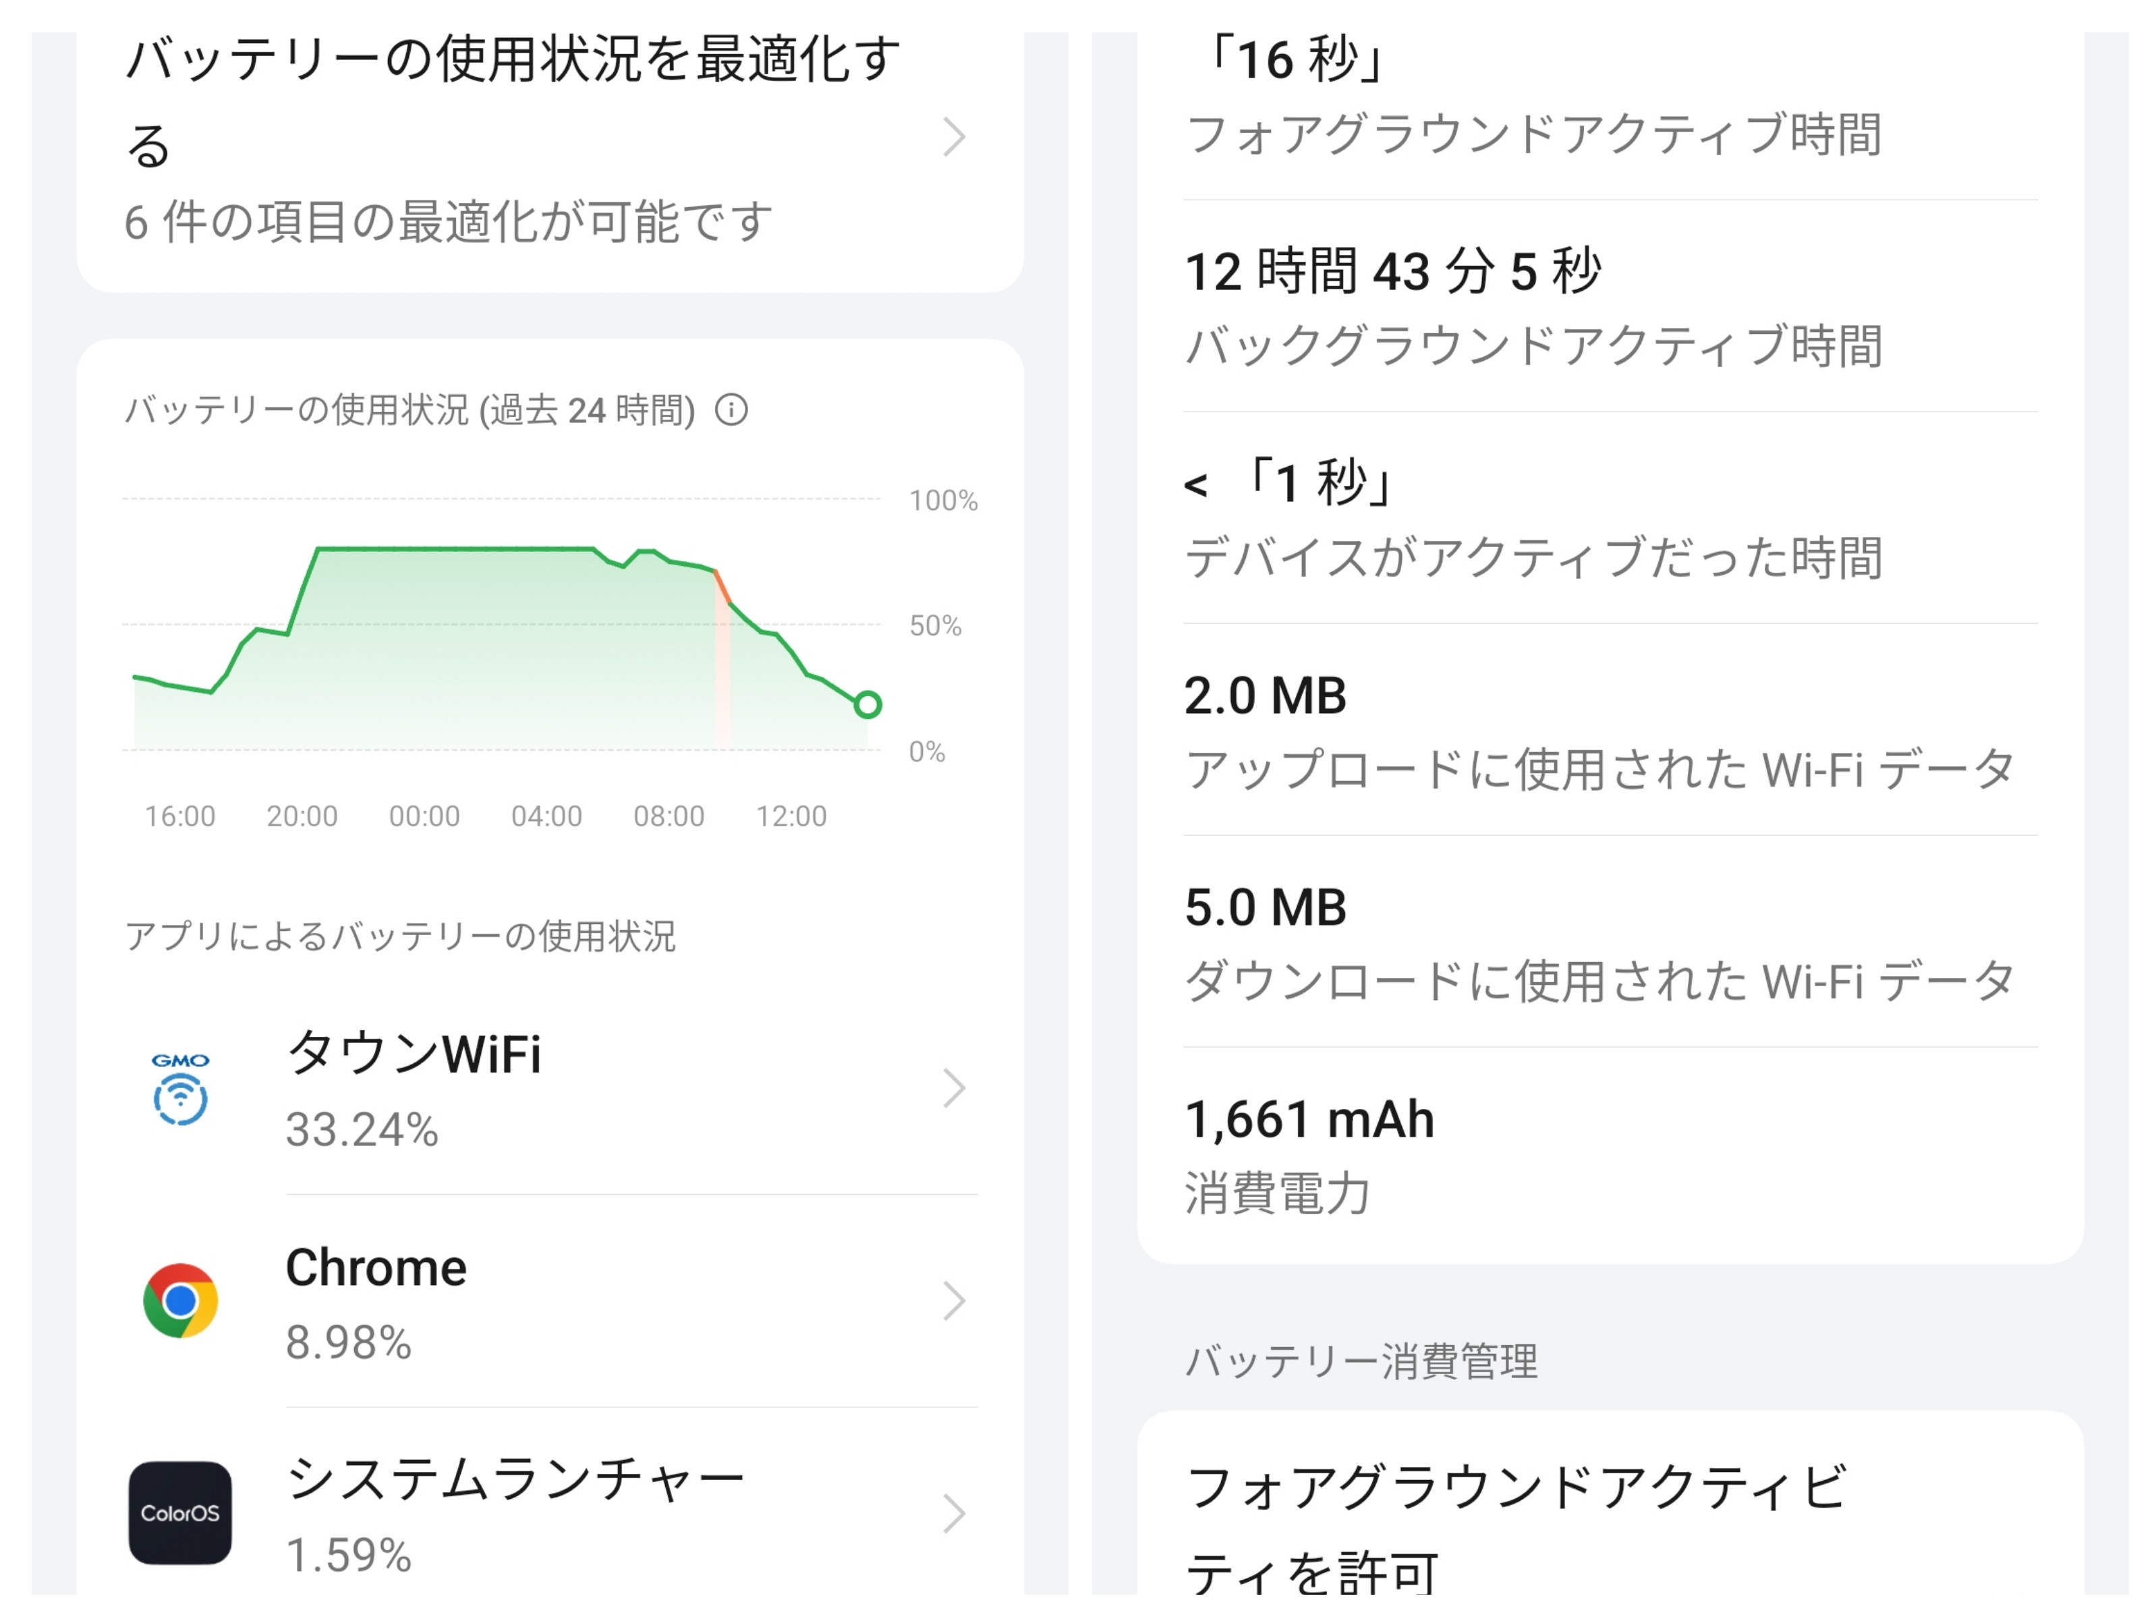Tap the 12 時間 43 分 5 秒 background time row
The image size is (2156, 1619).
pyautogui.click(x=1608, y=307)
